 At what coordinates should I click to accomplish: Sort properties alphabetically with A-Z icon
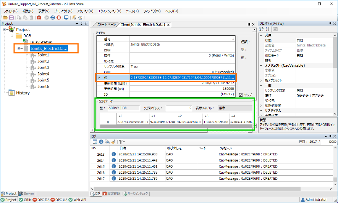[267, 29]
